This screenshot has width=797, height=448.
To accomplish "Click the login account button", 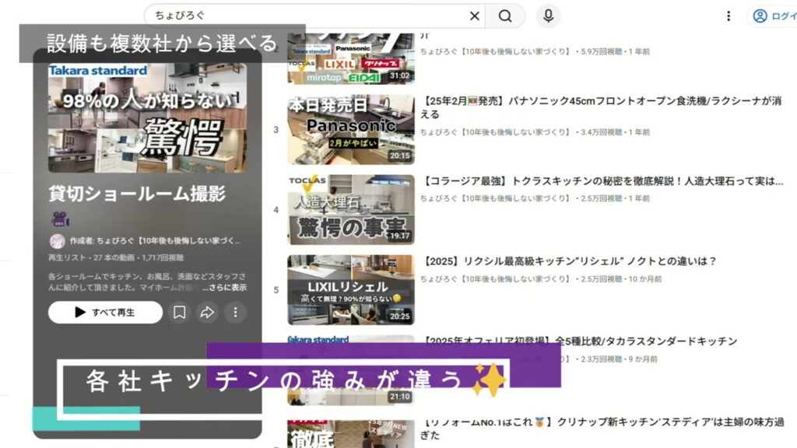I will tap(774, 16).
